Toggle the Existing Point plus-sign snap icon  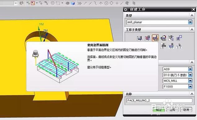[117, 3]
